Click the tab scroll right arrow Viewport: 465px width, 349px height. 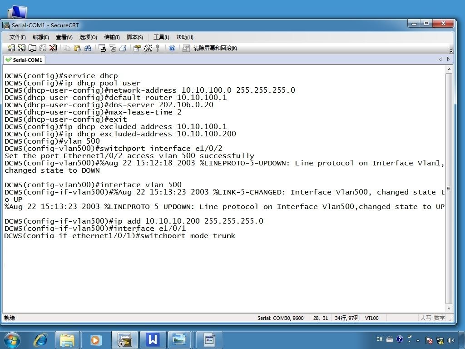[x=448, y=60]
